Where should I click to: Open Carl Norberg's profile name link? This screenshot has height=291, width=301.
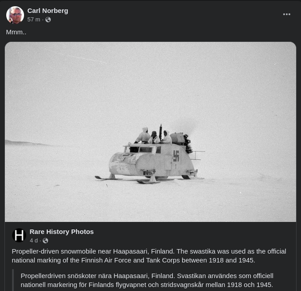click(x=48, y=11)
